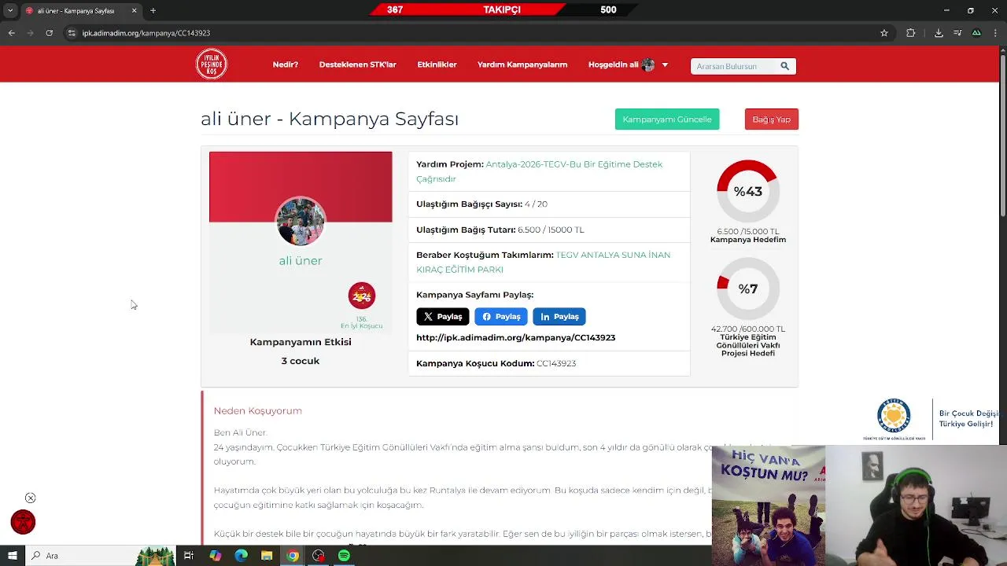Close the 'ali üner - Kampanya Sayfası' tab
The image size is (1007, 566).
pyautogui.click(x=134, y=10)
